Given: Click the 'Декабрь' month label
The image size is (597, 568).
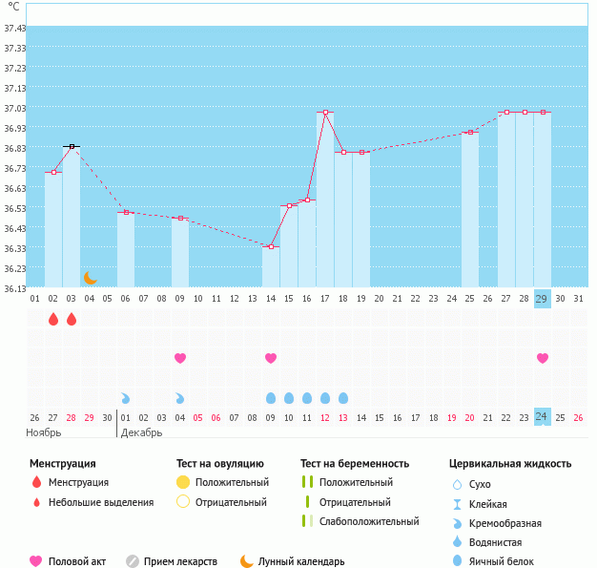Looking at the screenshot, I should [141, 432].
